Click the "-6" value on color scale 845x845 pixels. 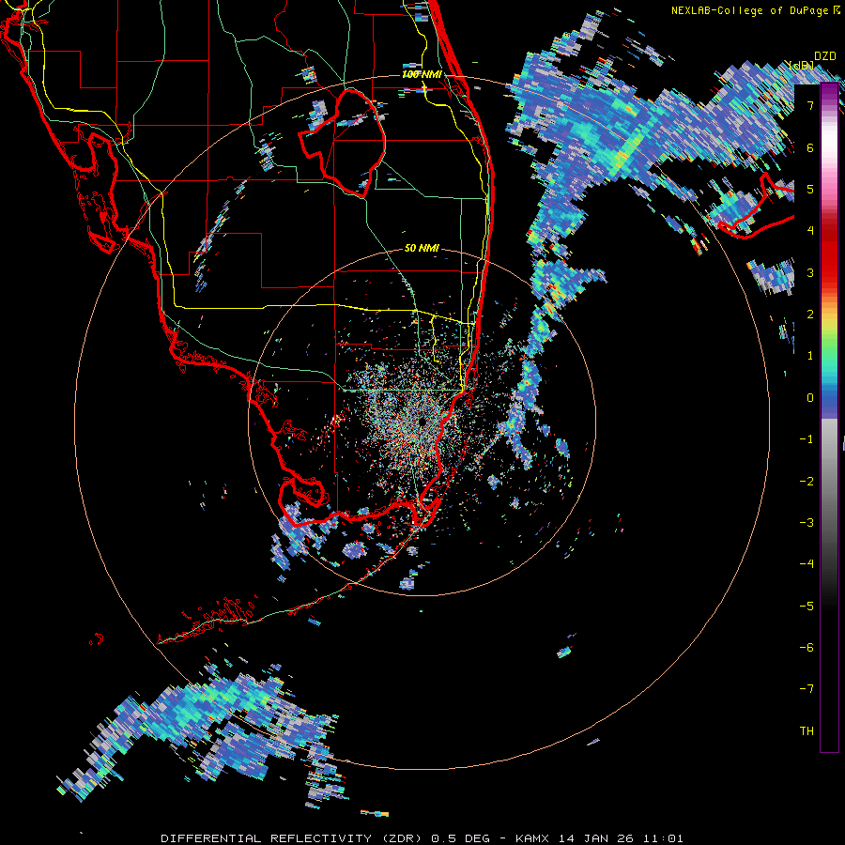pos(807,648)
